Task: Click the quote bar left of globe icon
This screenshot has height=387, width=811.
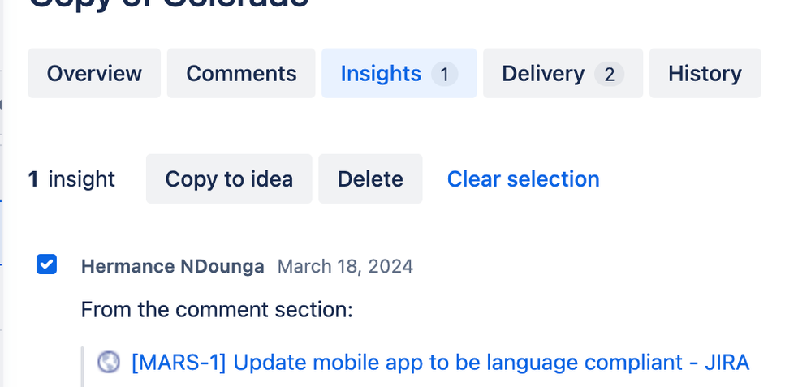Action: point(84,365)
